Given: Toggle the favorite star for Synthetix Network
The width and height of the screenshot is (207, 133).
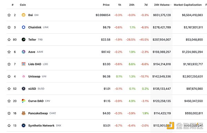Looking at the screenshot, I should pos(9,125).
